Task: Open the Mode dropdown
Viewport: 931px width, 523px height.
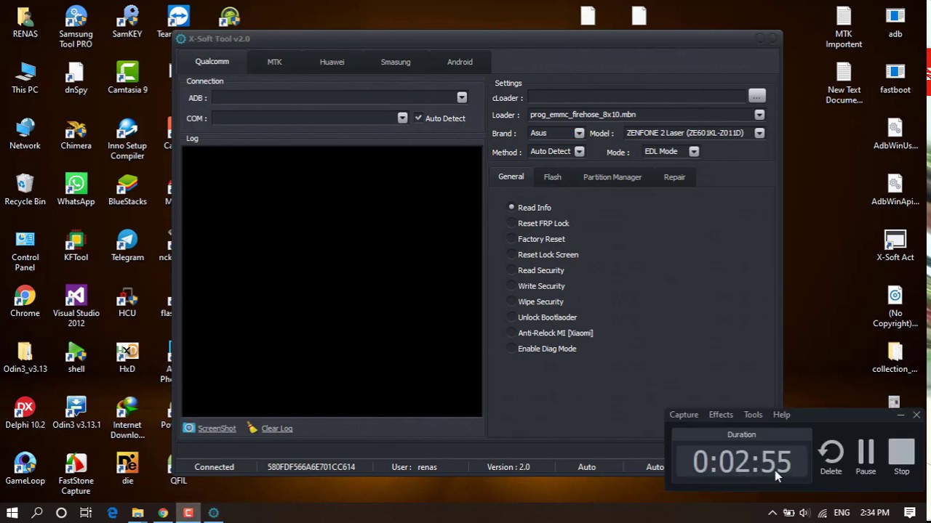Action: pos(694,152)
